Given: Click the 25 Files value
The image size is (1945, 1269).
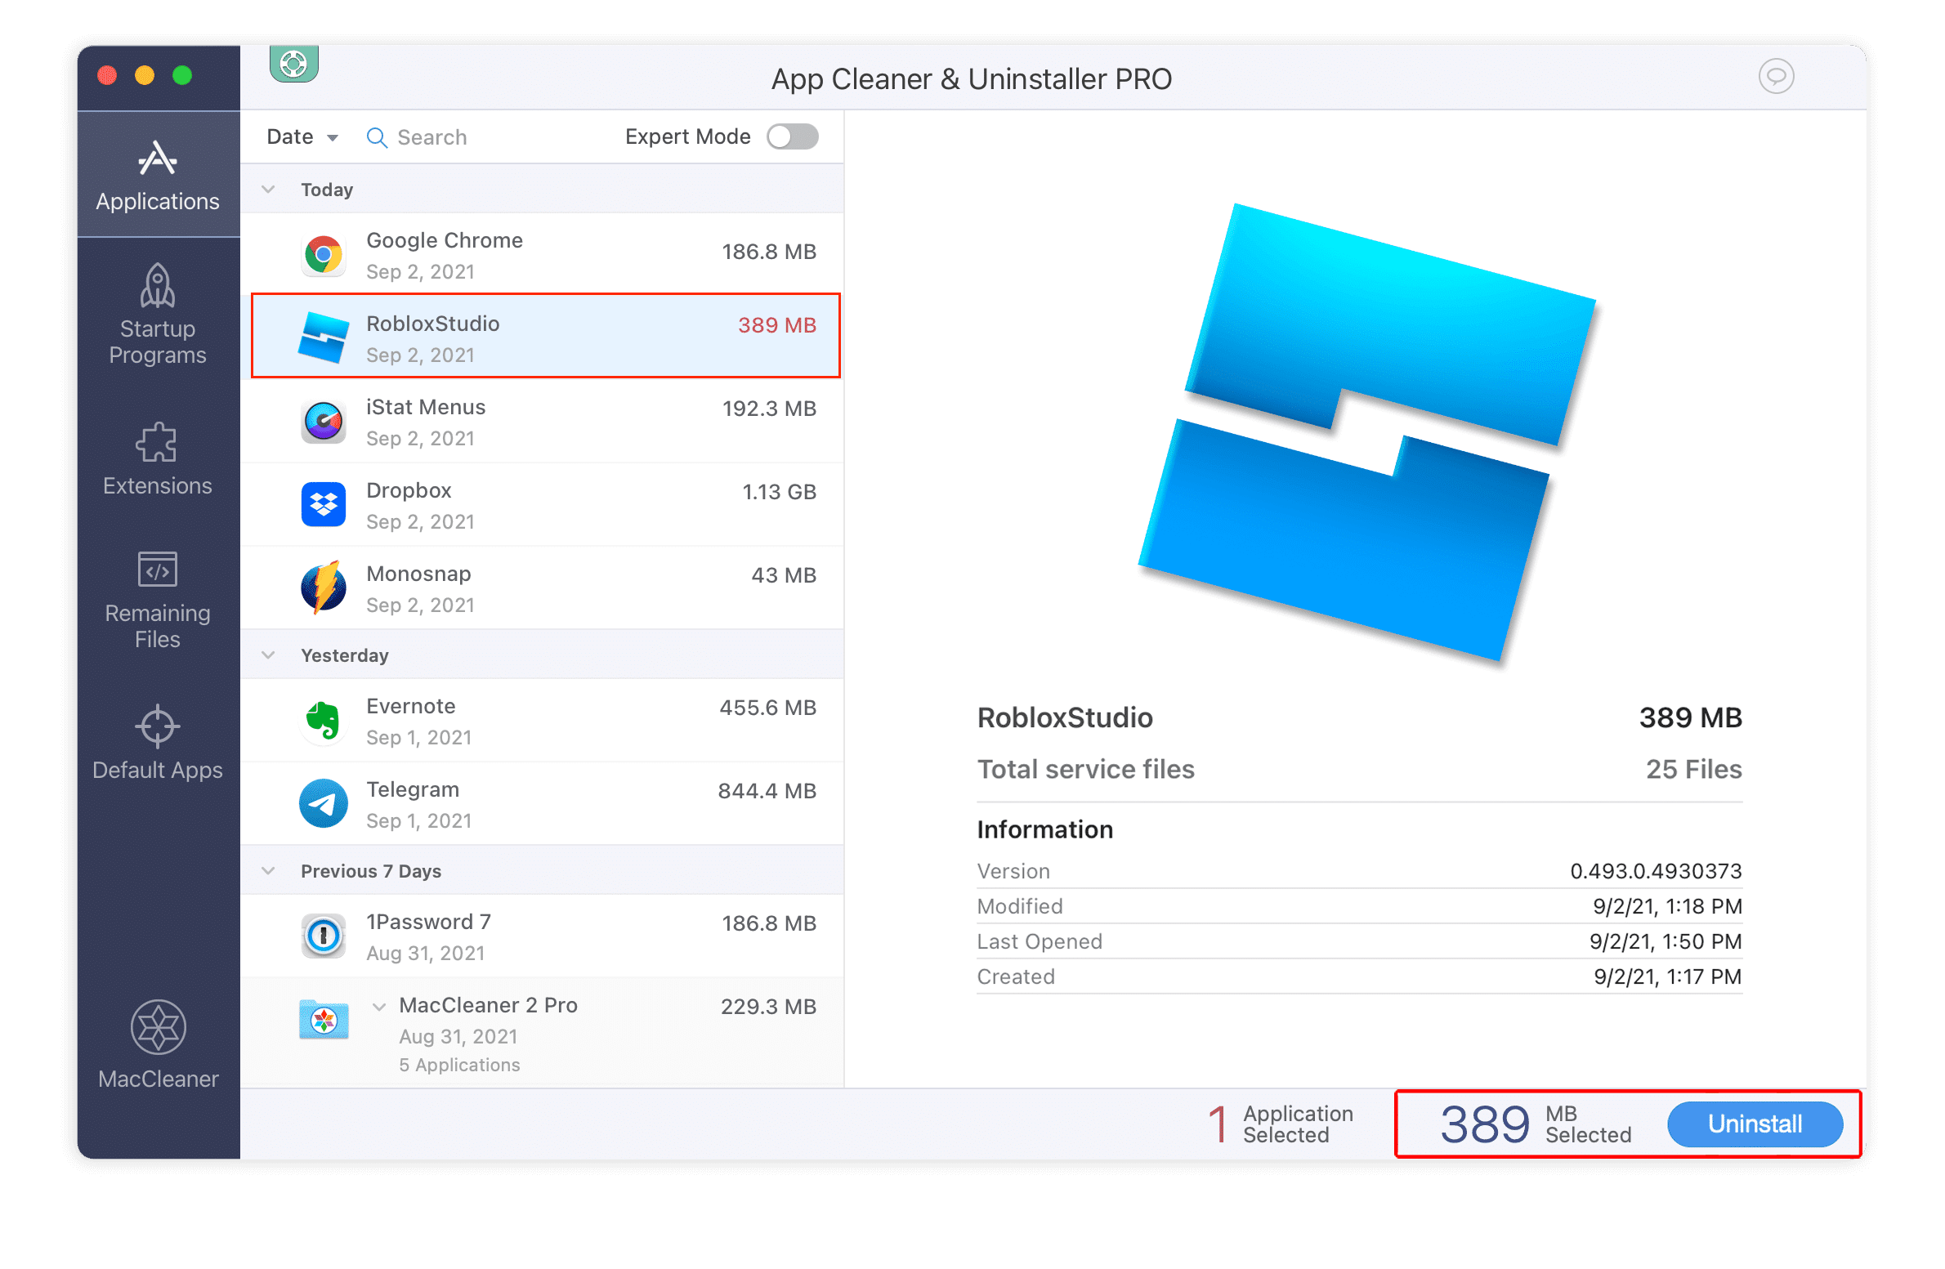Looking at the screenshot, I should tap(1693, 769).
